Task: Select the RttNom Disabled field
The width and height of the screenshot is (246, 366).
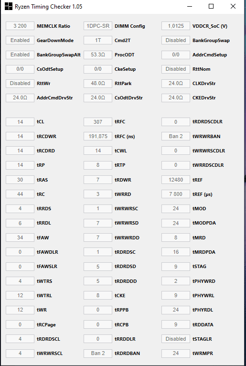Action: click(x=176, y=69)
